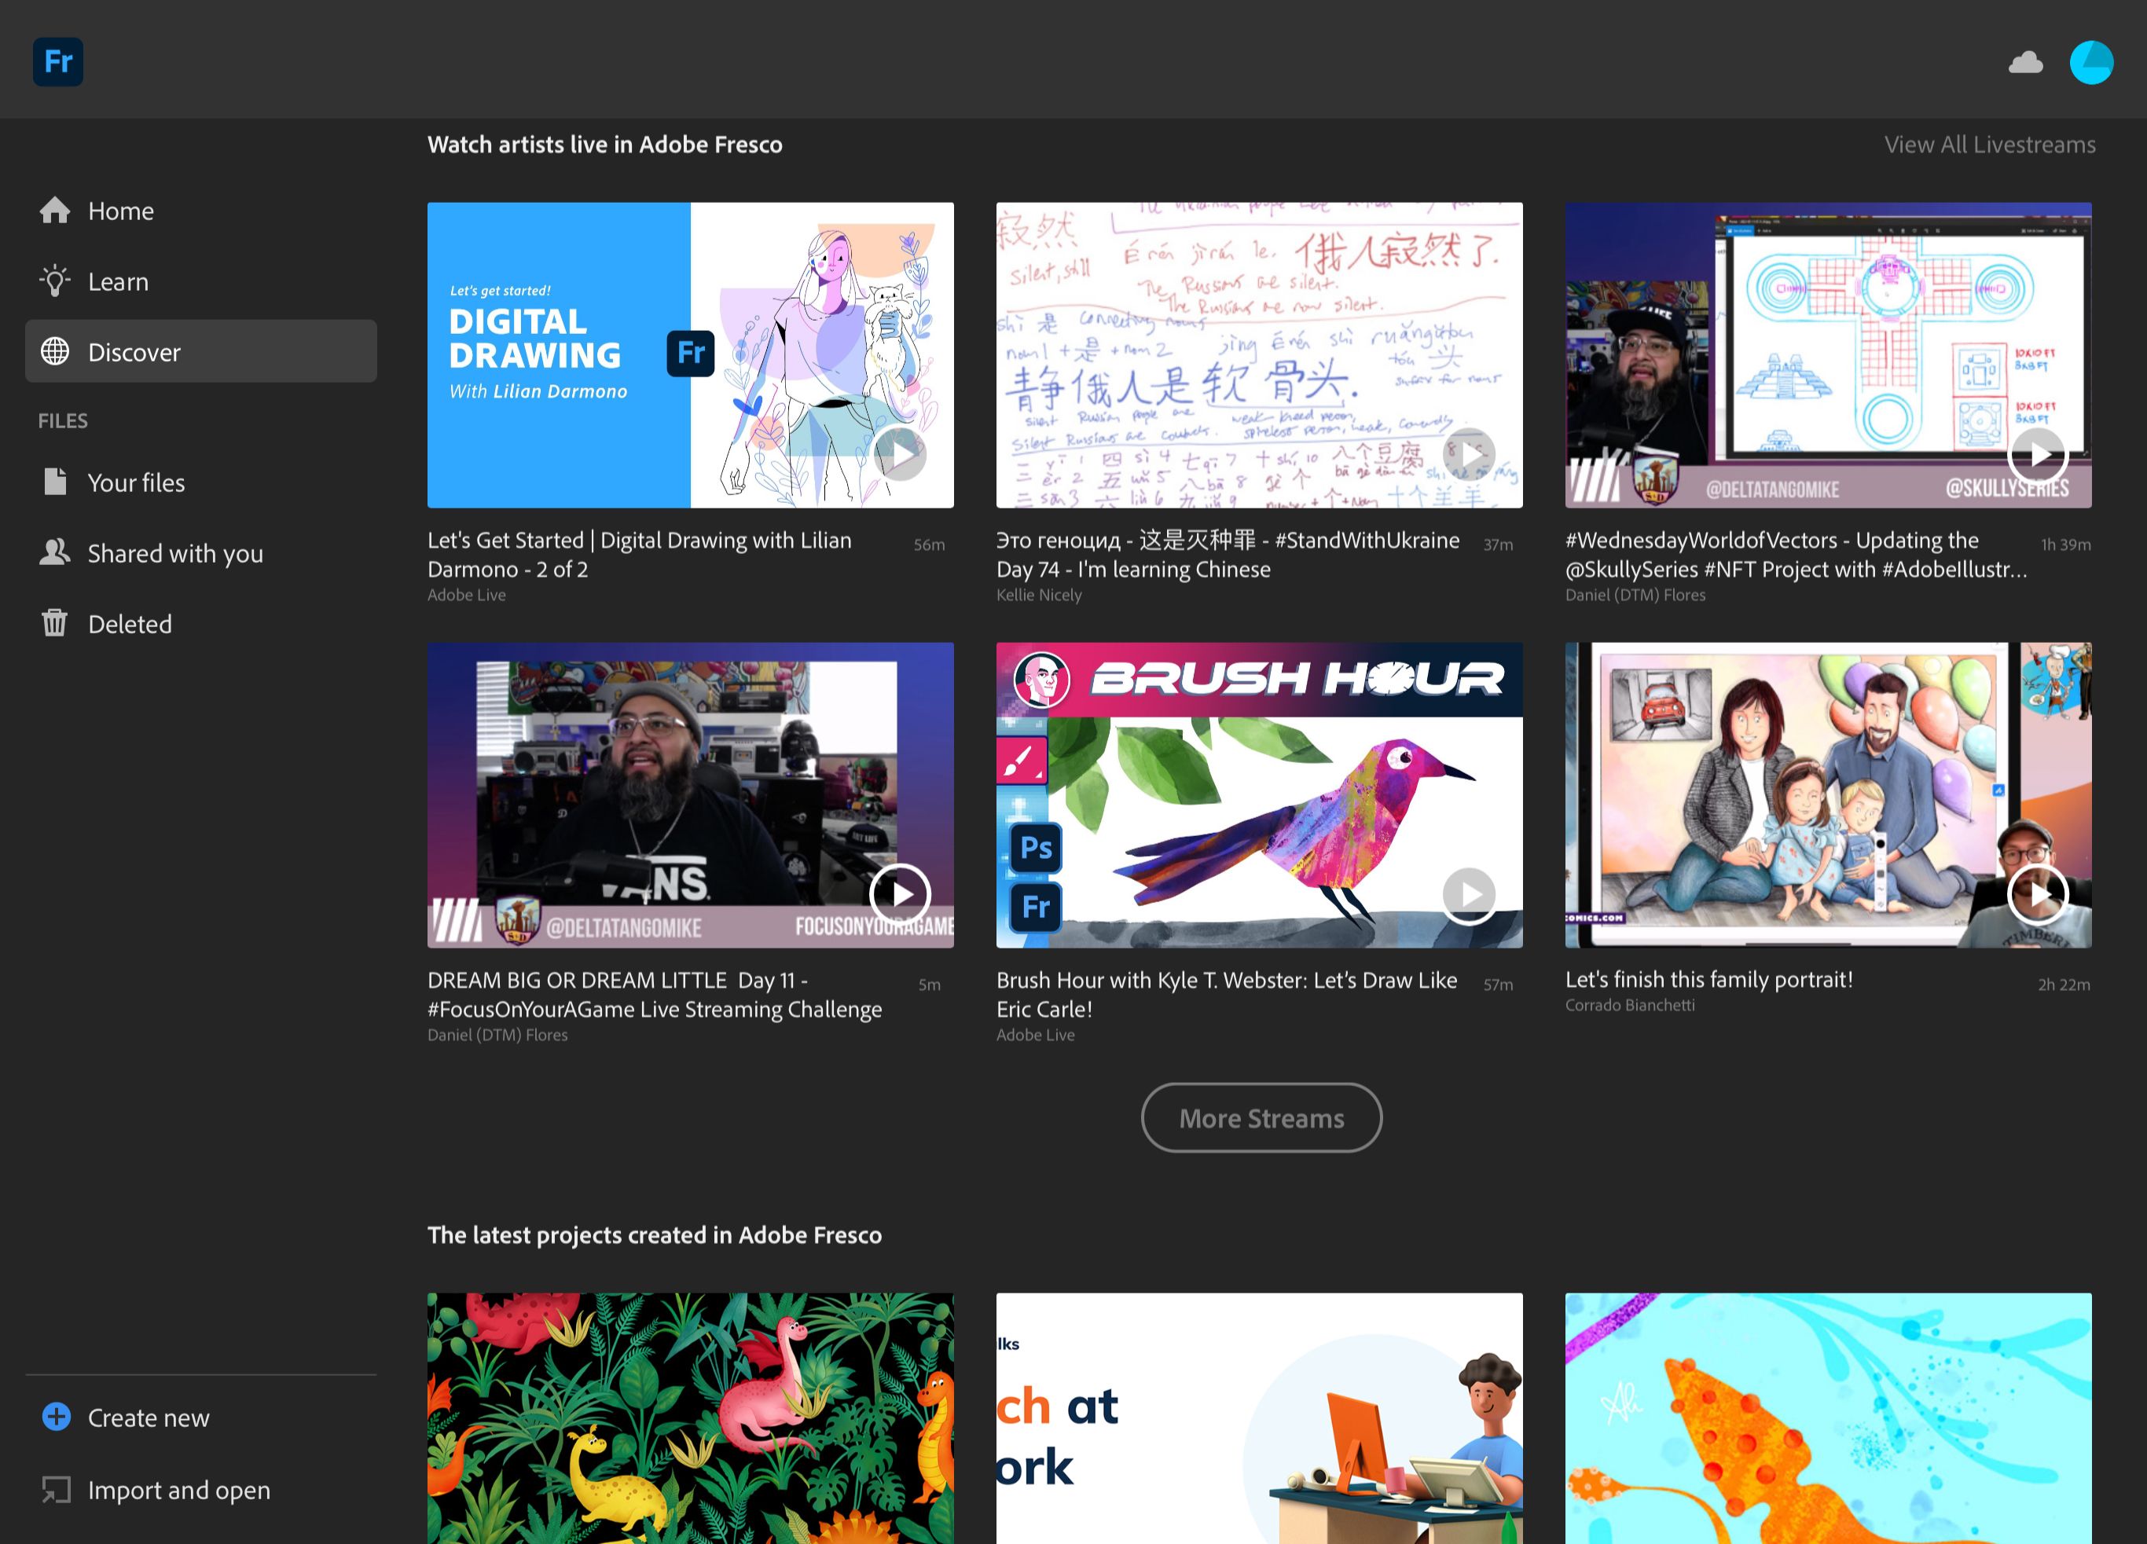Click the Create new plus icon
This screenshot has width=2147, height=1544.
click(56, 1417)
